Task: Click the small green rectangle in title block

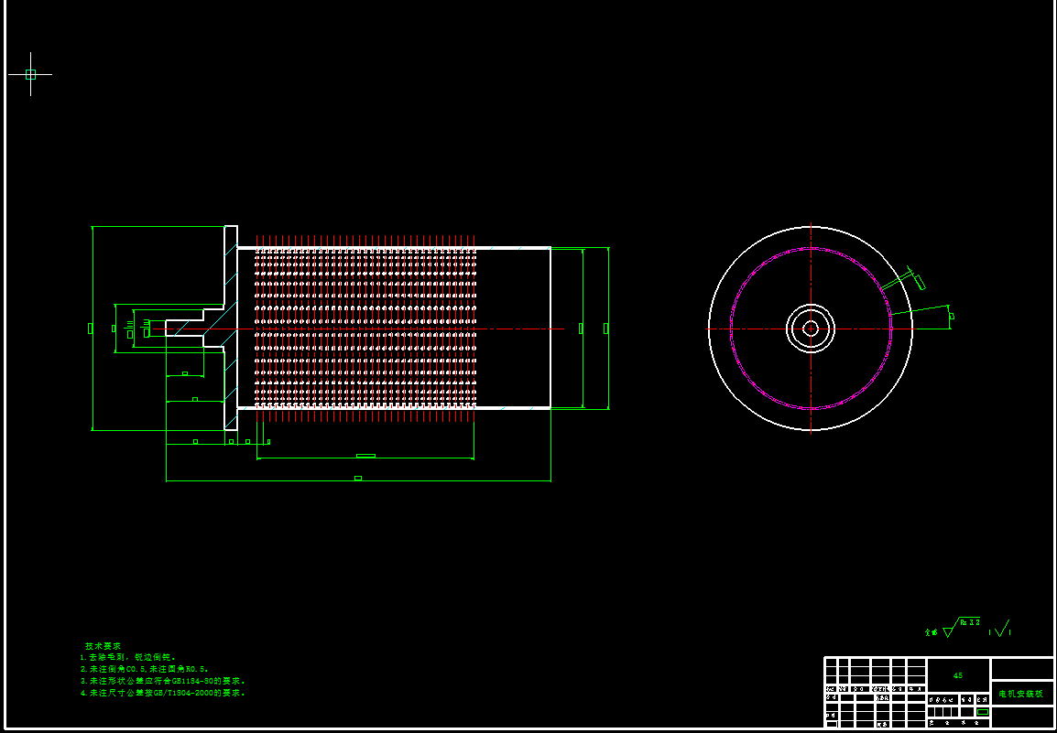Action: pyautogui.click(x=983, y=711)
